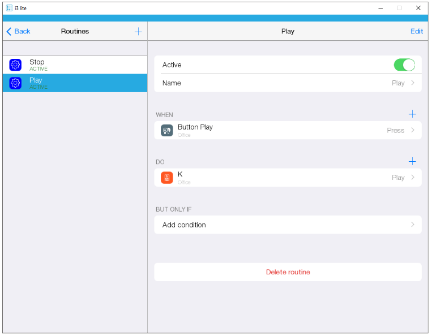Viewport: 432px width, 336px height.
Task: Open the Add condition row
Action: [288, 225]
